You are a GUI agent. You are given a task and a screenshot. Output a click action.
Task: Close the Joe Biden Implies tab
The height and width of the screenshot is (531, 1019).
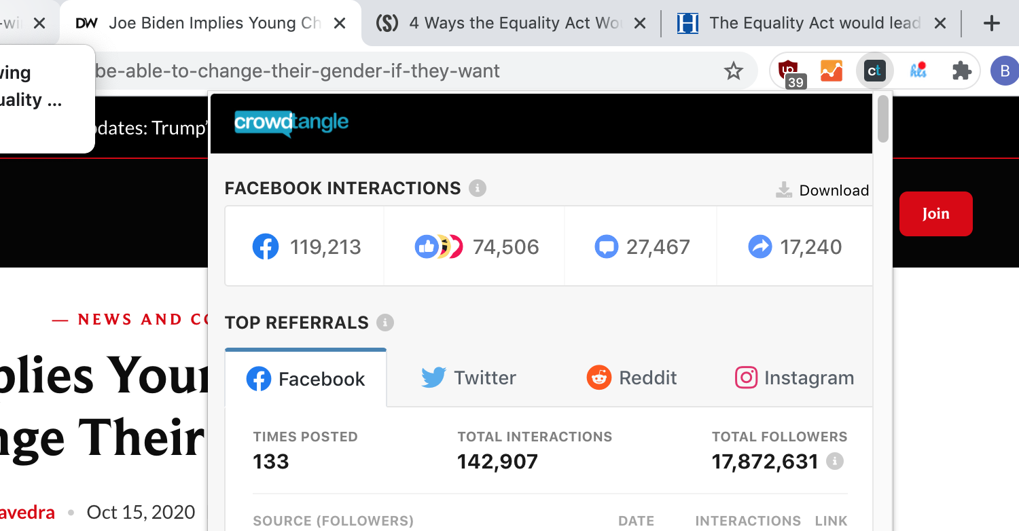pos(340,24)
